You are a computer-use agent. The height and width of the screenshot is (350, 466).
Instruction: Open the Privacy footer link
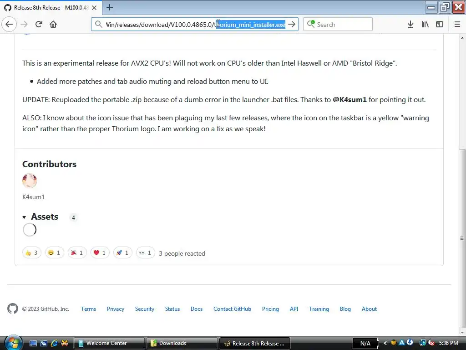tap(116, 309)
